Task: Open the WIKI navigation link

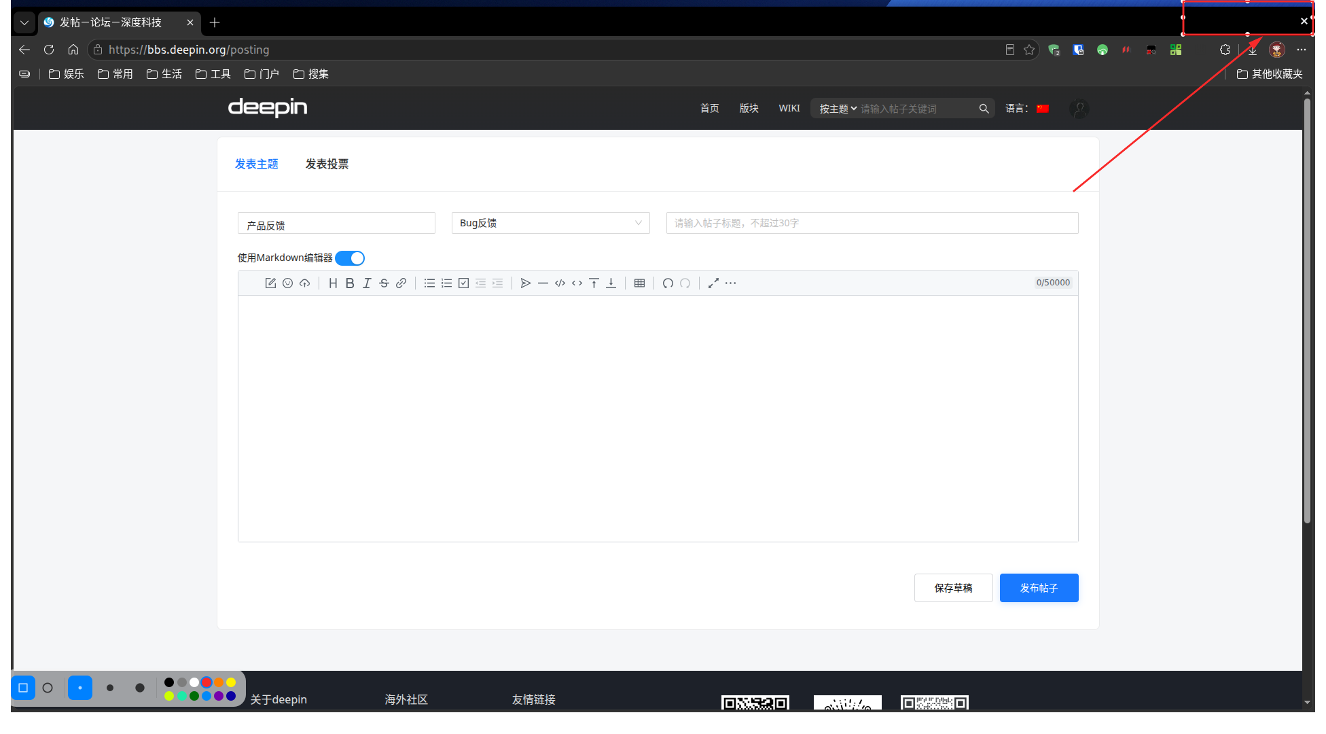Action: (789, 109)
